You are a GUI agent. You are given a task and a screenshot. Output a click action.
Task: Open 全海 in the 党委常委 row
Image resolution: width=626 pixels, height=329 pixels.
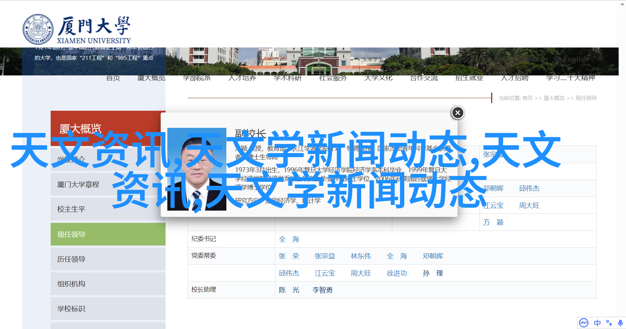[397, 256]
